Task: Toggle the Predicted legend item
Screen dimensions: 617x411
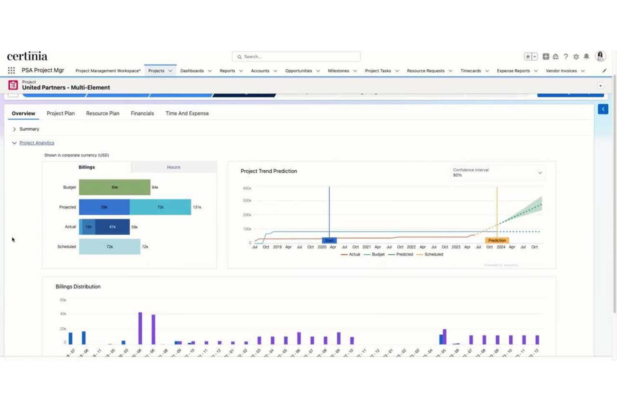Action: (401, 254)
